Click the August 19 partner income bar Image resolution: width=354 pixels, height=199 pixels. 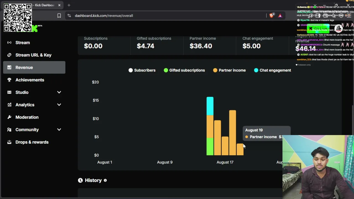240,149
